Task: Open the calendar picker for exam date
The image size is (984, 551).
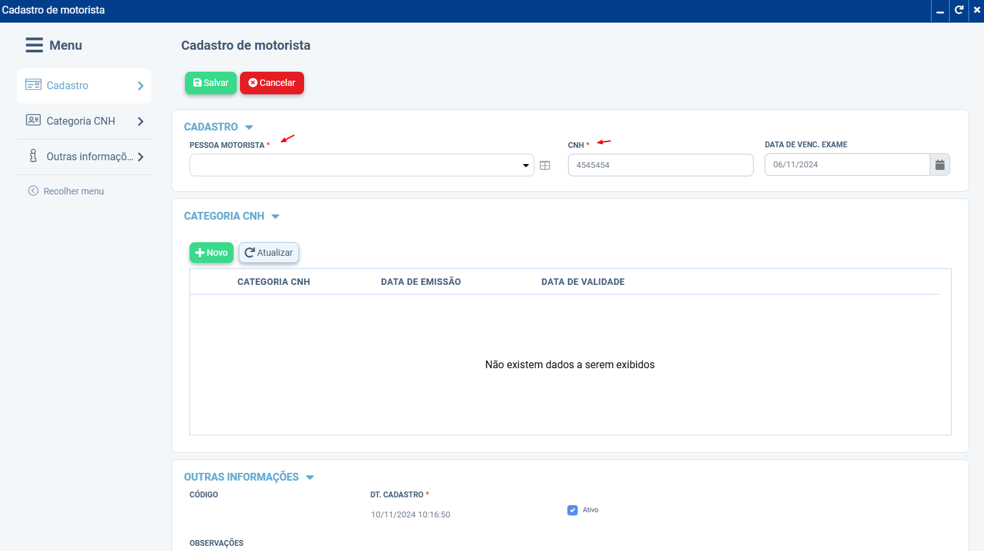Action: pos(940,165)
